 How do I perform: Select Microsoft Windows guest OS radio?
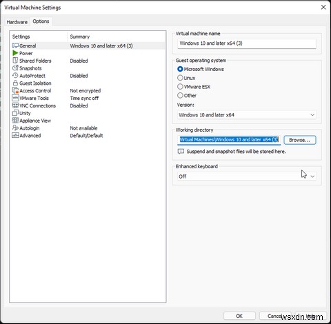click(180, 69)
